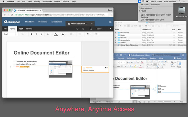Toggle bold in the online editor toolbar
This screenshot has width=188, height=117.
32,34
